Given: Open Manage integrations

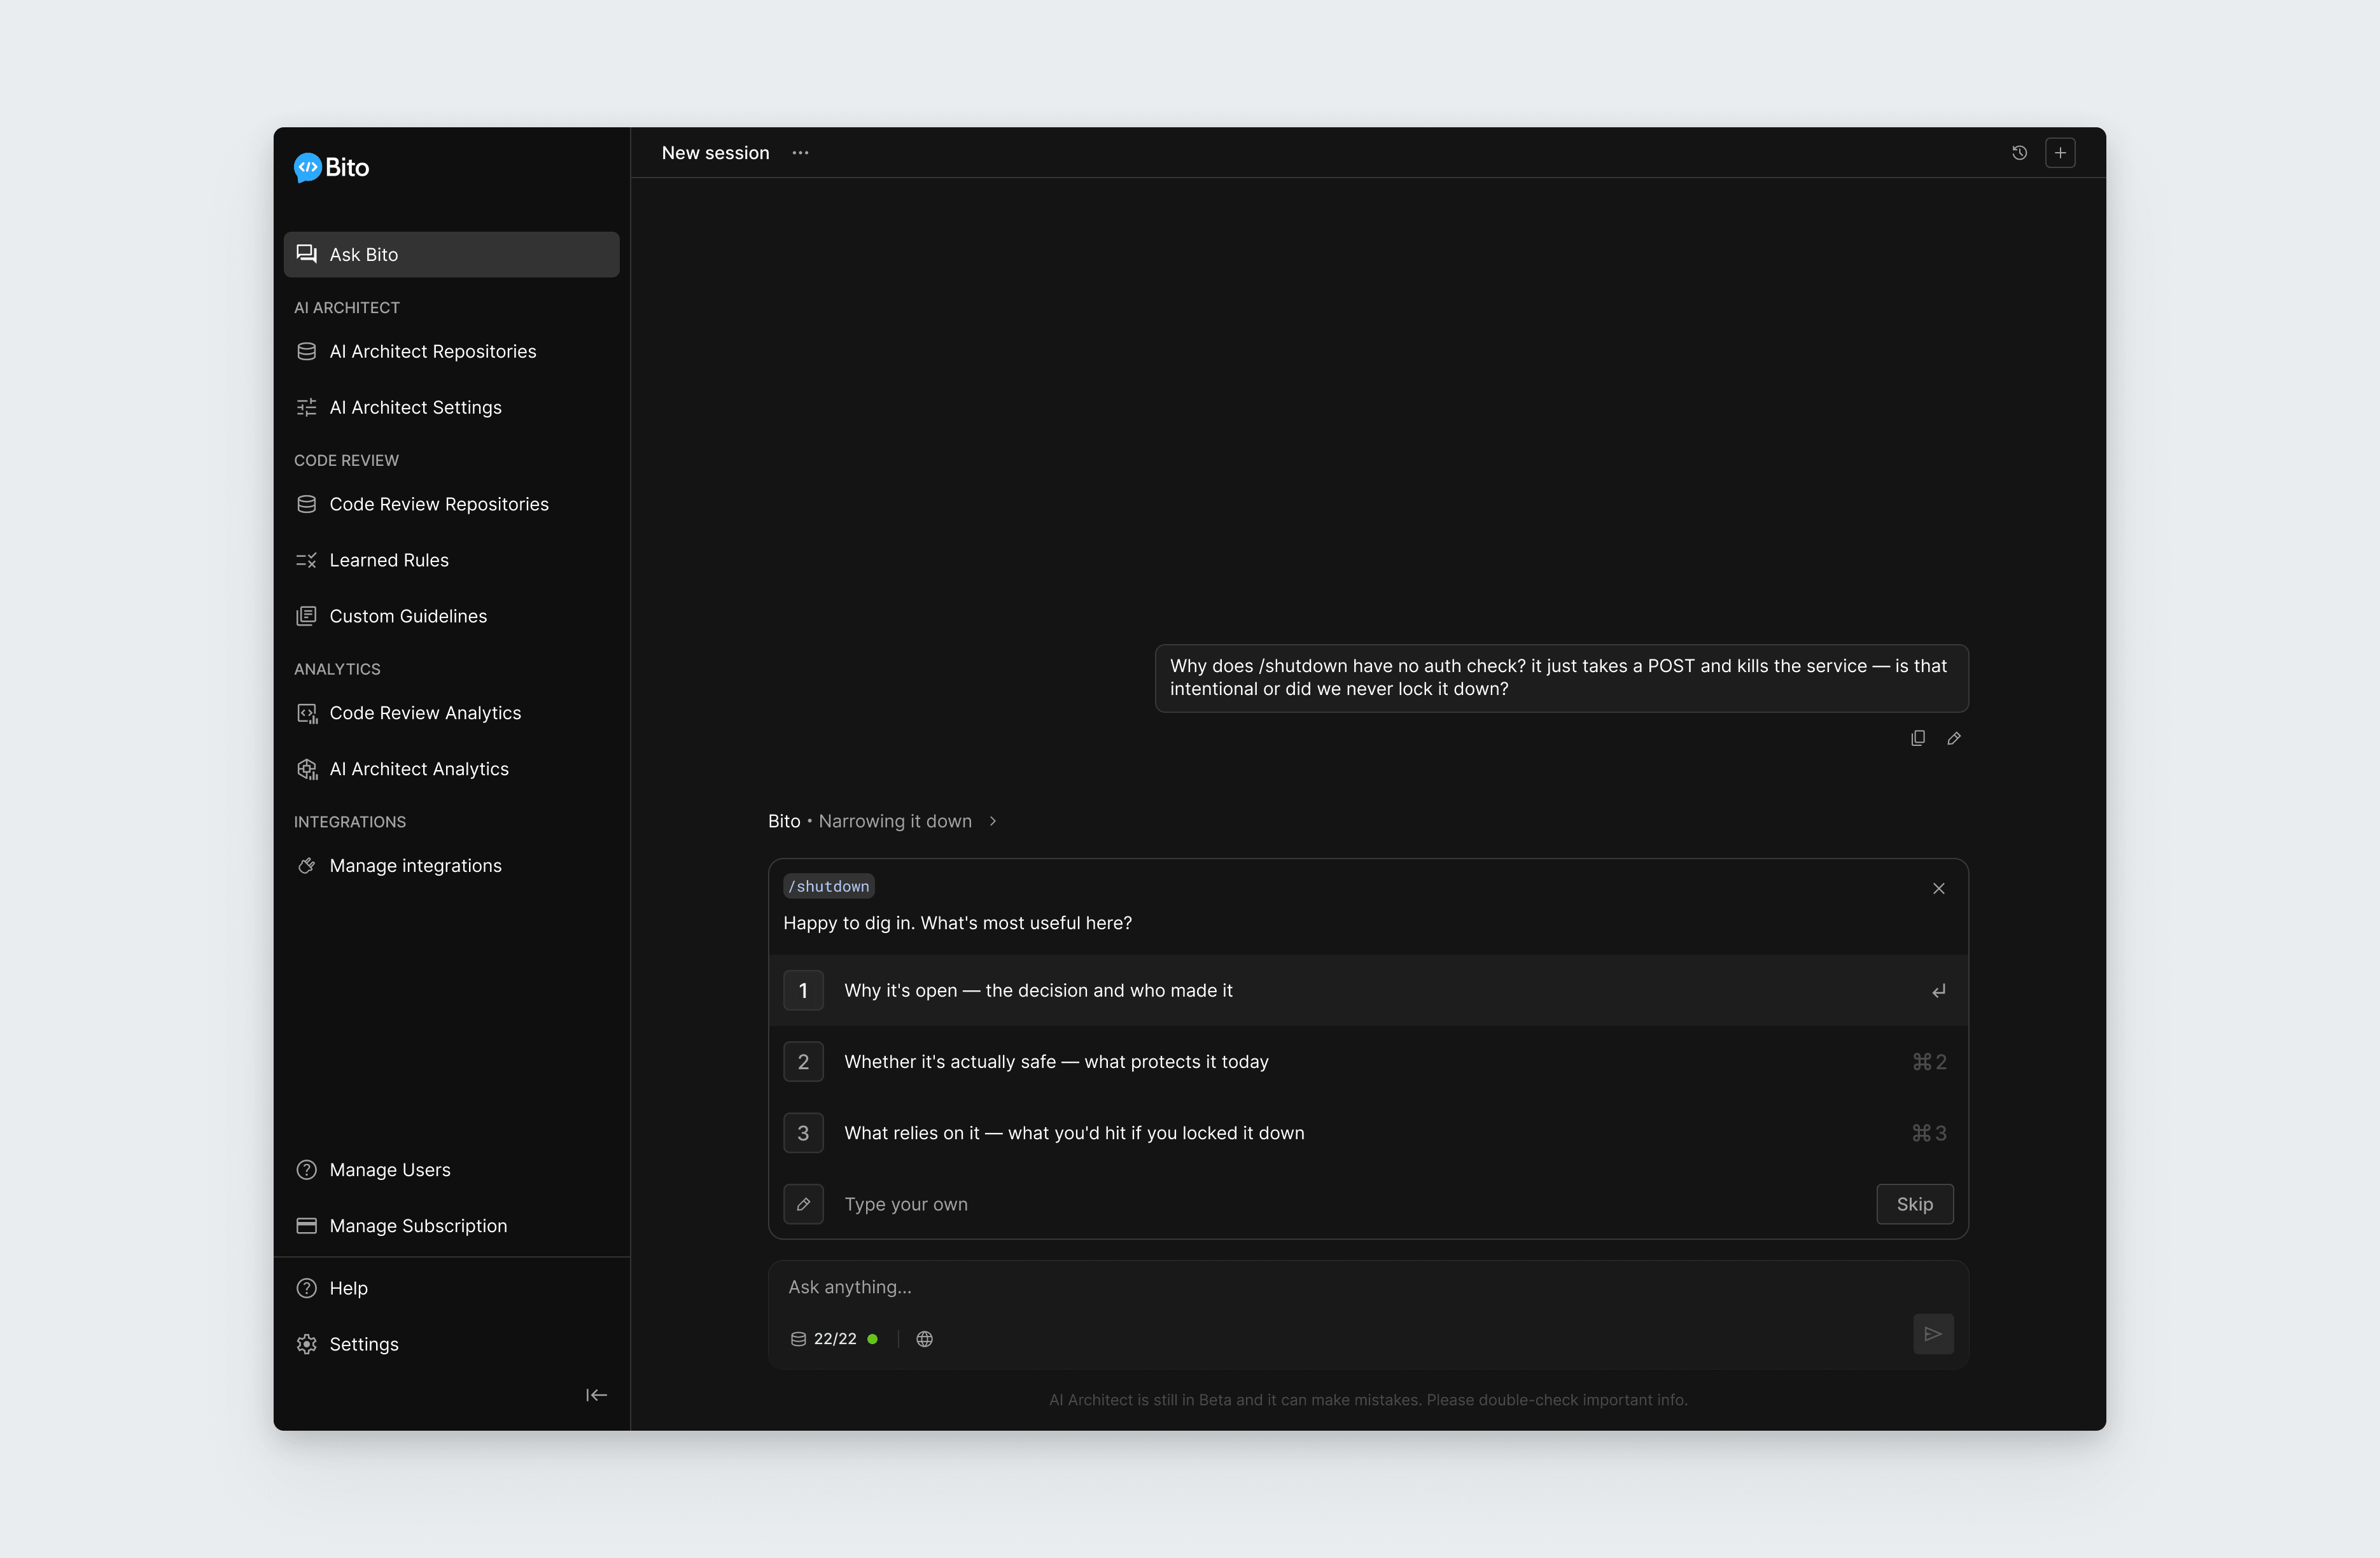Looking at the screenshot, I should 451,866.
